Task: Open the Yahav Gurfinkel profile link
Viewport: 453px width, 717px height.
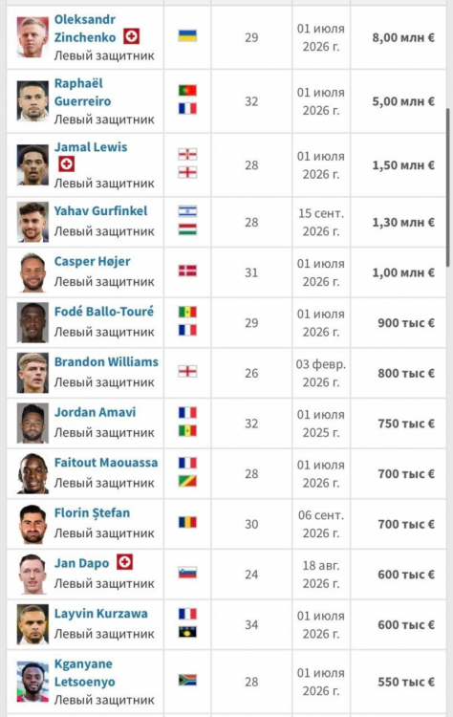Action: 100,211
